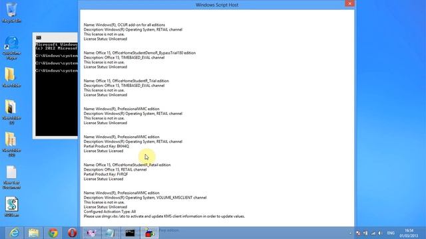426x239 pixels.
Task: Click 'Name: Office 15, OfficeHomeStudentR_Trial edition' line
Action: tap(126, 81)
